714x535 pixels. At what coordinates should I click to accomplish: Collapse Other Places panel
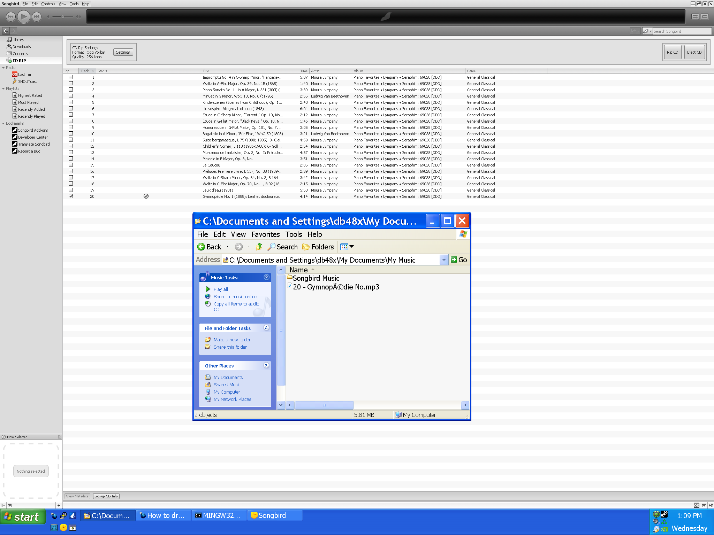[266, 365]
